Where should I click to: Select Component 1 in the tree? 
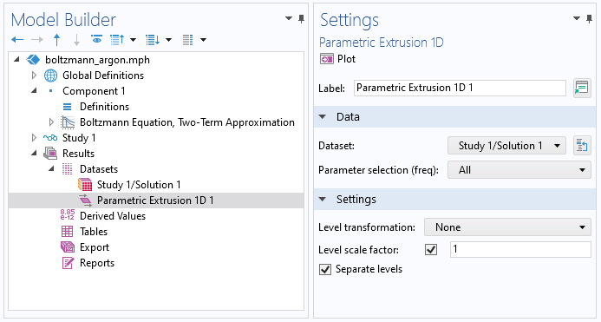point(94,91)
